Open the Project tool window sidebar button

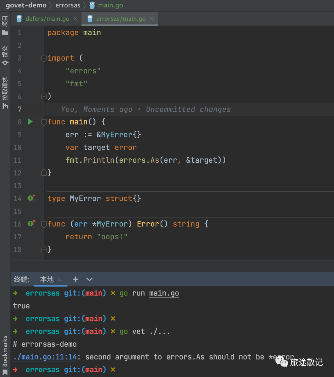point(5,26)
